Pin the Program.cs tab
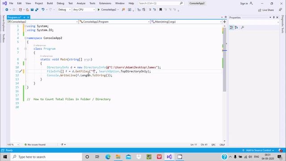The width and height of the screenshot is (286, 161). pos(24,17)
